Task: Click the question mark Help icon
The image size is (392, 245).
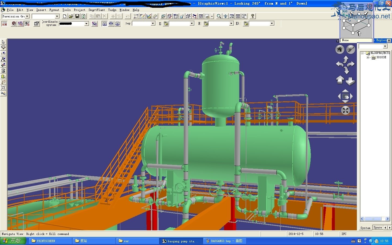Action: [x=253, y=16]
